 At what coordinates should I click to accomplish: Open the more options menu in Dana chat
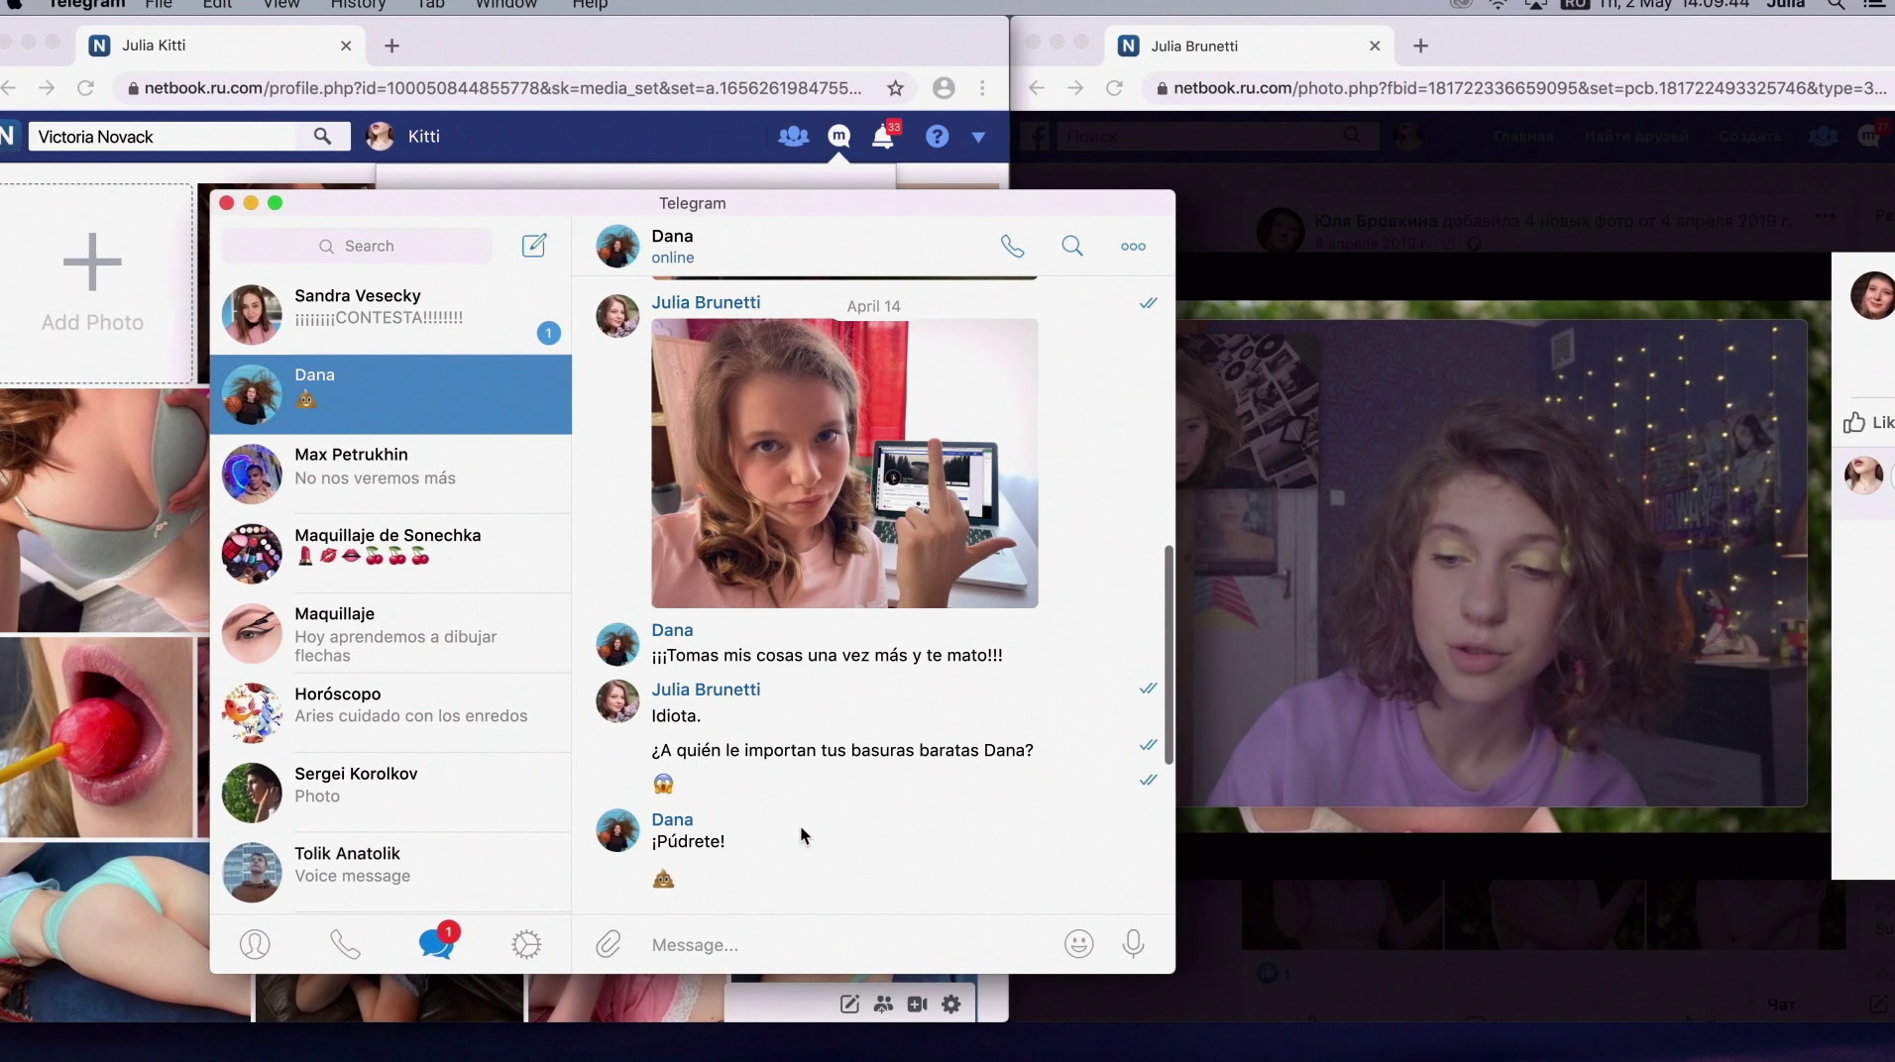click(x=1133, y=247)
